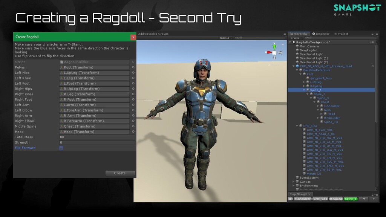Image resolution: width=386 pixels, height=217 pixels.
Task: Select Spine_Tip in hierarchy
Action: pos(331,122)
